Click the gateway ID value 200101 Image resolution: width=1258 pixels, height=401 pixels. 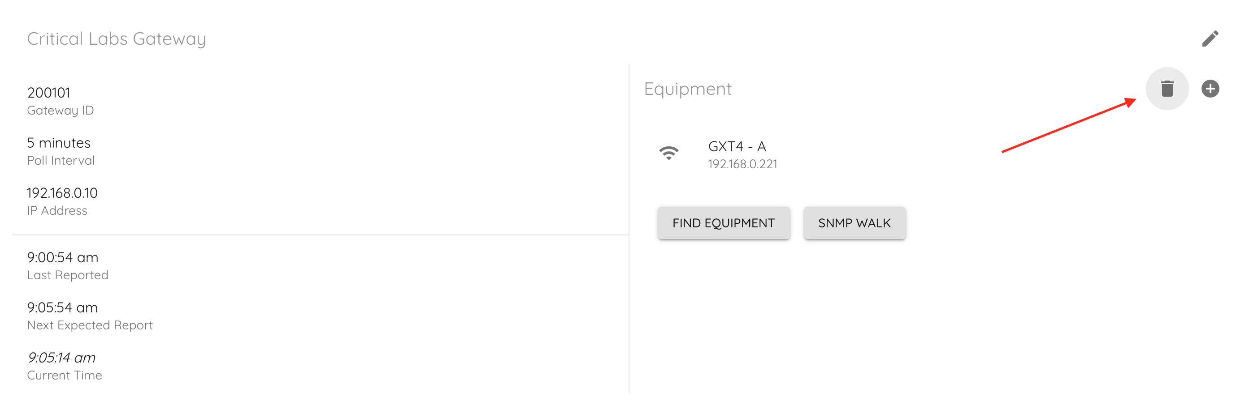point(49,93)
